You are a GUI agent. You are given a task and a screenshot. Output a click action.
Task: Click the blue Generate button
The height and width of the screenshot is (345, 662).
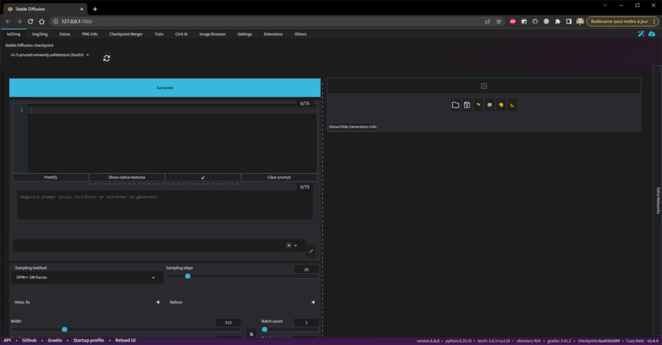point(165,88)
